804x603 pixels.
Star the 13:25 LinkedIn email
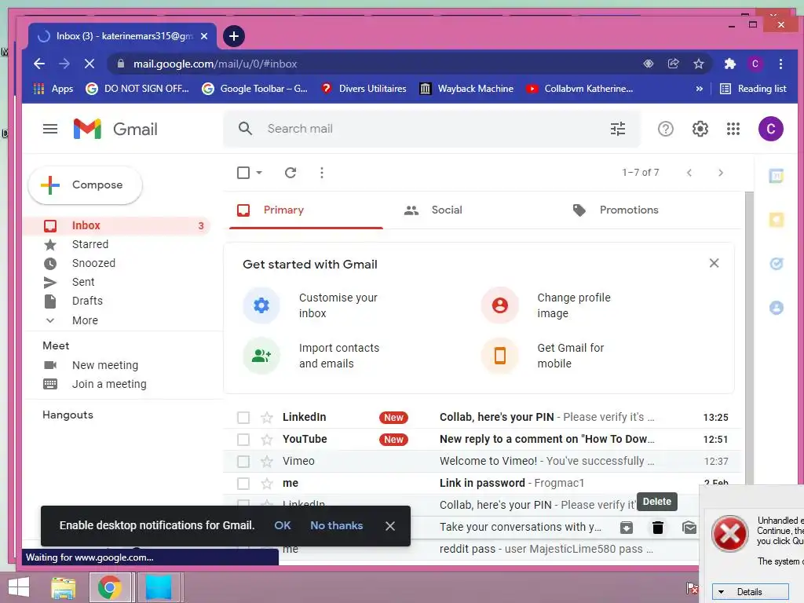tap(267, 418)
